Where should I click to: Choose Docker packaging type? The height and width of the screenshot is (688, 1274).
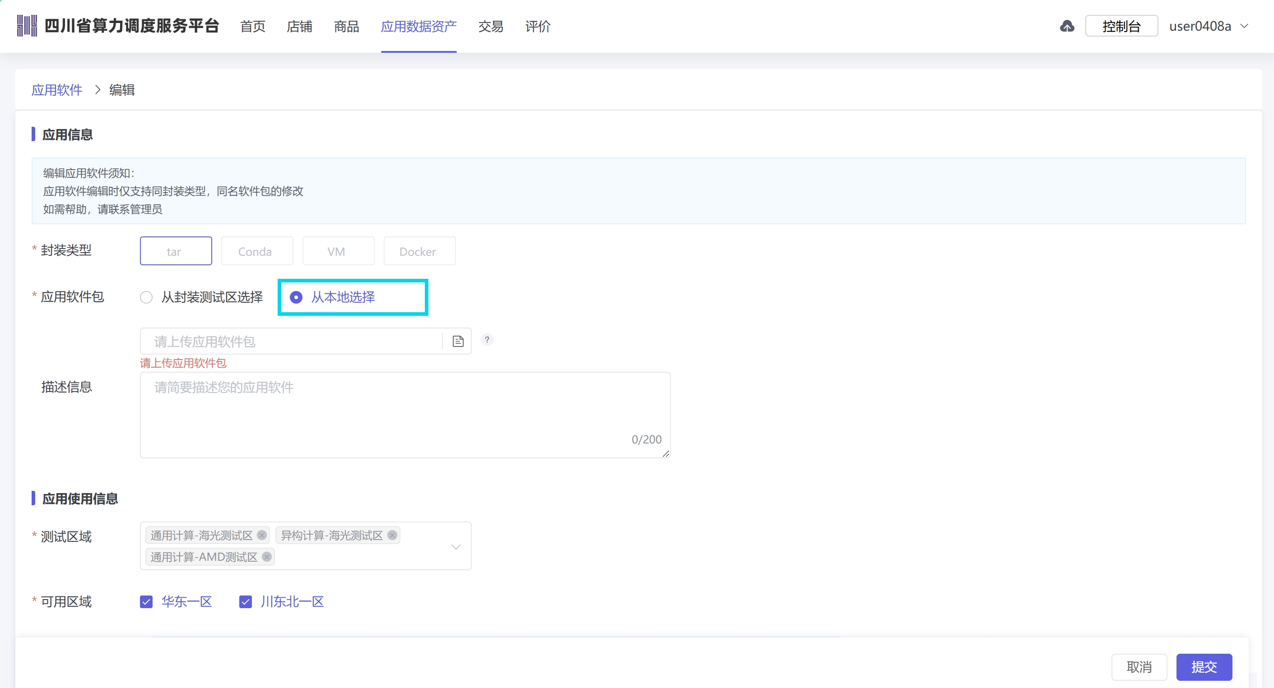click(419, 251)
